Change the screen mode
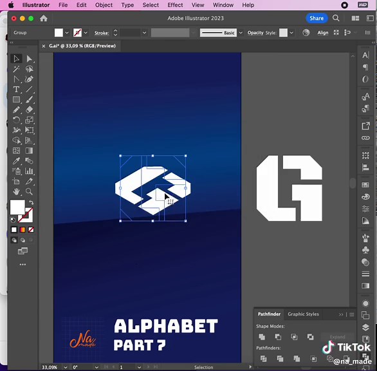 point(23,251)
